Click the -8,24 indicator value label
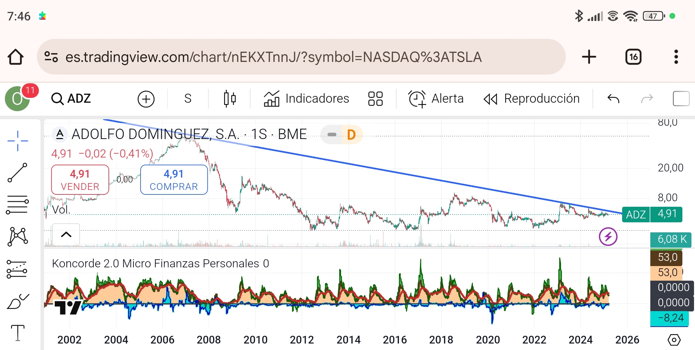The image size is (695, 350). 670,318
